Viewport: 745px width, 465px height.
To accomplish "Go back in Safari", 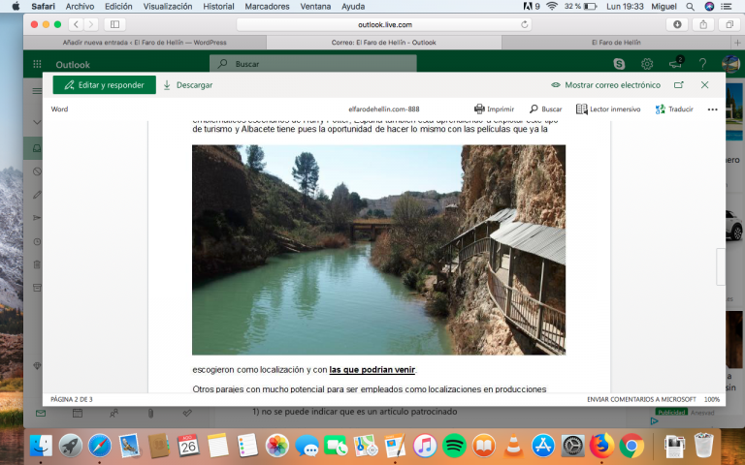I will 76,24.
